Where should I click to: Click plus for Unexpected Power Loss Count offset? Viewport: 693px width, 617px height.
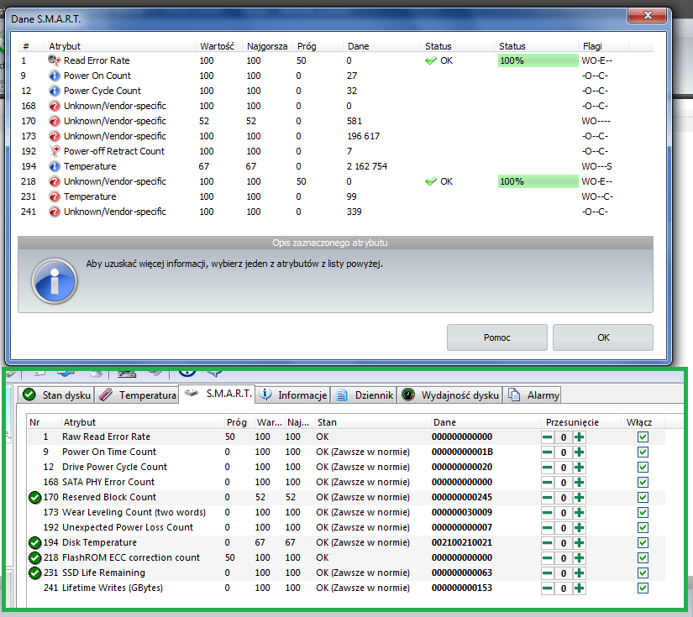(x=579, y=528)
